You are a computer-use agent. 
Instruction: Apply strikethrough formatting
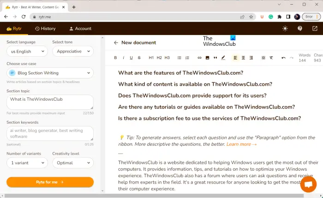pos(139,58)
